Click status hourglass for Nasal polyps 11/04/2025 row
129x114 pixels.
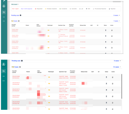[106, 103]
